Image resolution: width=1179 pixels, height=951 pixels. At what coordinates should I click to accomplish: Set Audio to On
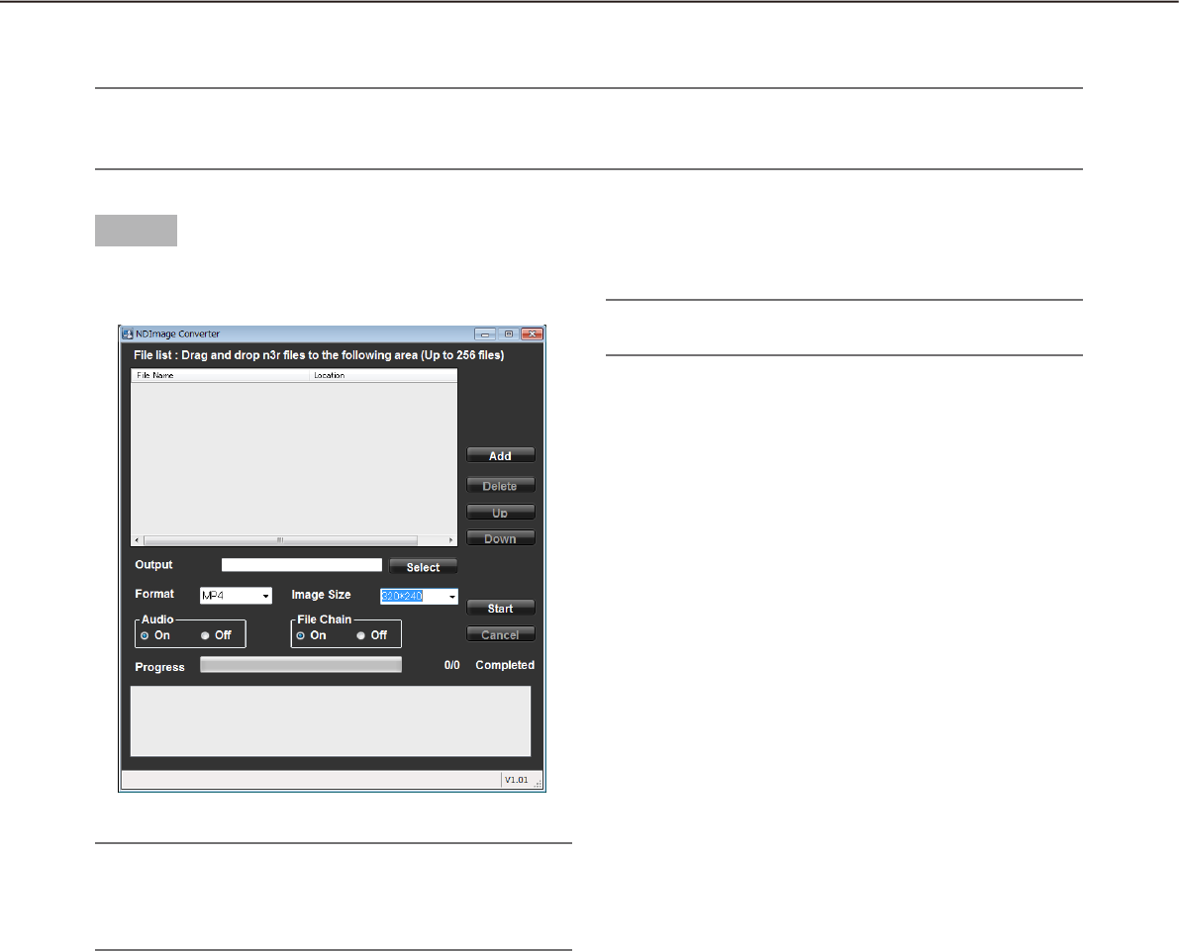145,636
